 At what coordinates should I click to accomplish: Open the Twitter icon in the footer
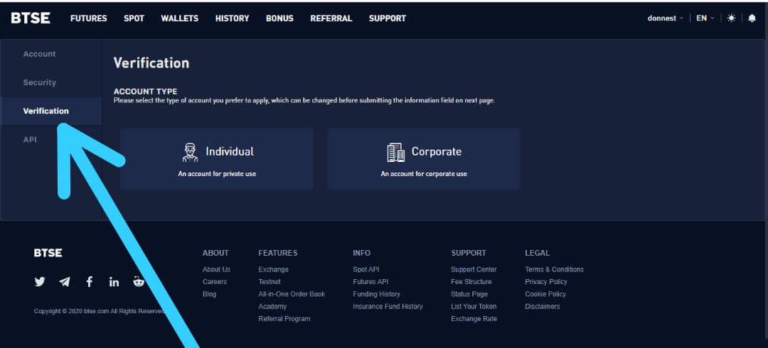(40, 281)
